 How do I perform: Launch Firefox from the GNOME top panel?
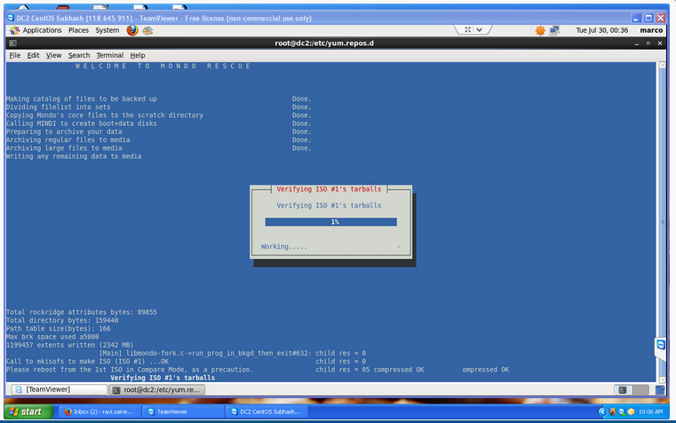coord(132,30)
